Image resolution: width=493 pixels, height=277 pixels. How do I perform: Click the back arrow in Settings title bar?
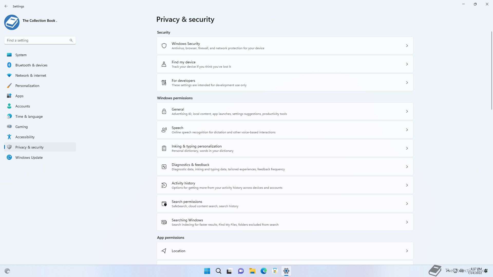pyautogui.click(x=6, y=6)
